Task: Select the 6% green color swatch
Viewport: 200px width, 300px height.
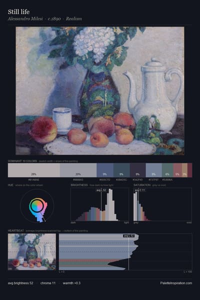Action: pyautogui.click(x=167, y=170)
